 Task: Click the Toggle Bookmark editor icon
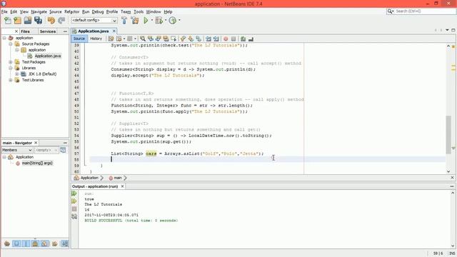coord(199,39)
